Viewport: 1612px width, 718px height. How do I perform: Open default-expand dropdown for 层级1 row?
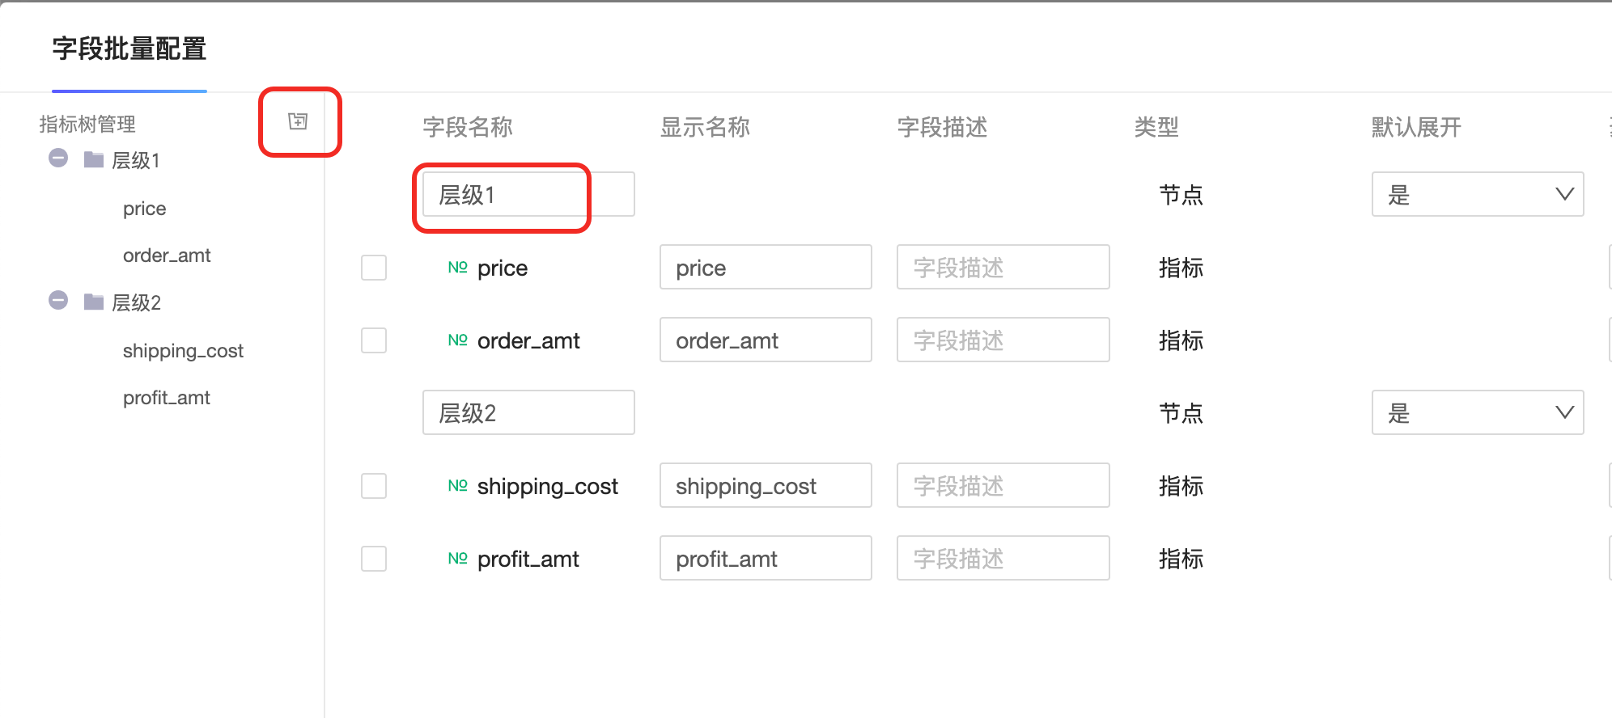pyautogui.click(x=1477, y=194)
